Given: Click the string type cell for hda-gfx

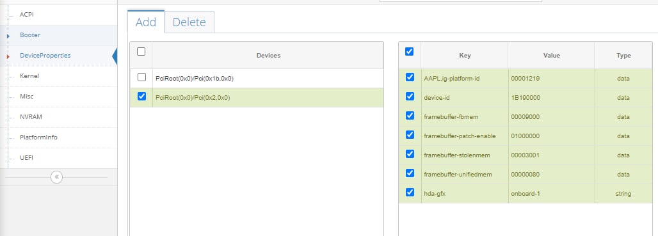Looking at the screenshot, I should pyautogui.click(x=623, y=194).
